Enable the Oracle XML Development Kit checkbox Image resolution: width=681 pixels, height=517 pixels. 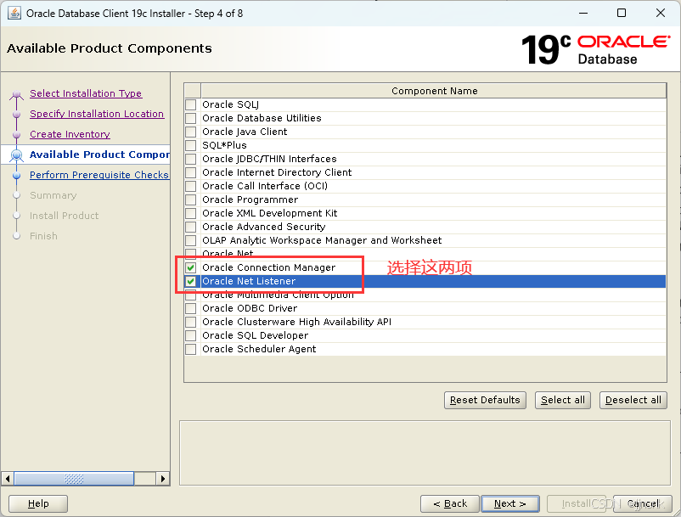[191, 213]
